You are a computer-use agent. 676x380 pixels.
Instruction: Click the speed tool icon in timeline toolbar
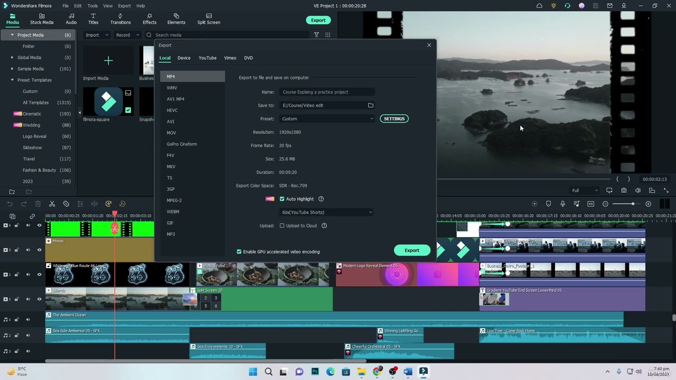(108, 204)
